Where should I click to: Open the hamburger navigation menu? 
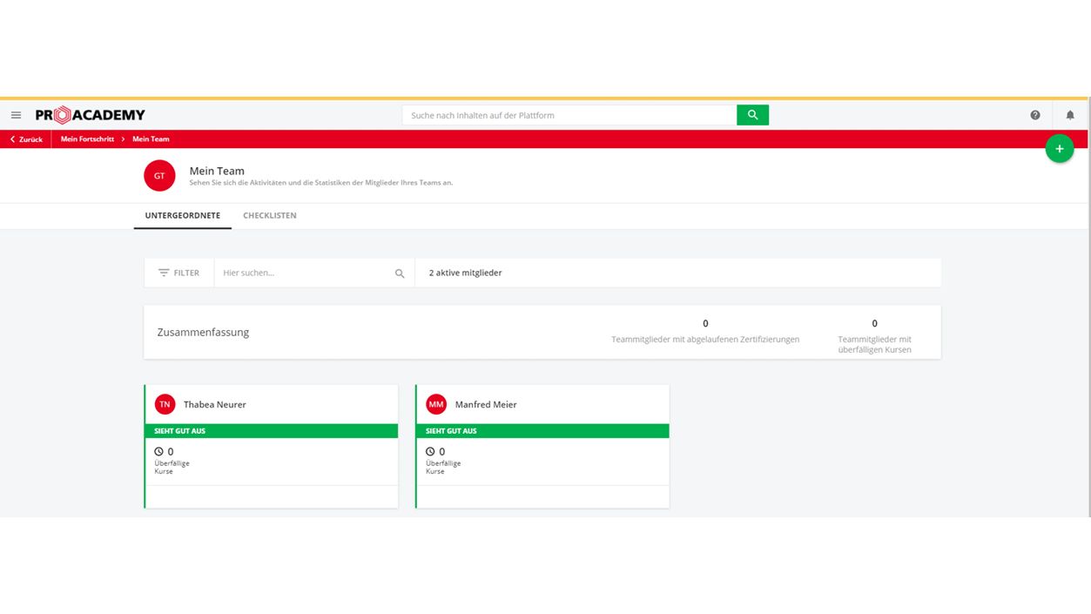[x=16, y=115]
